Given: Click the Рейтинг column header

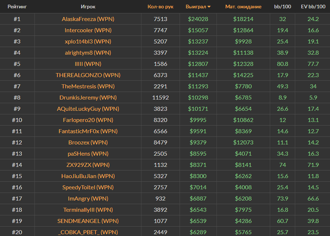Looking at the screenshot, I should (x=17, y=7).
